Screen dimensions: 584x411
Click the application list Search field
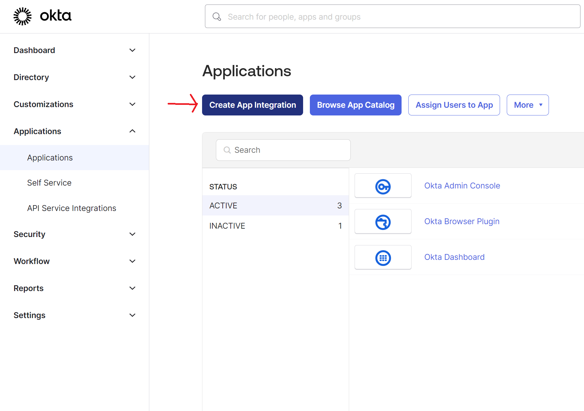tap(283, 150)
